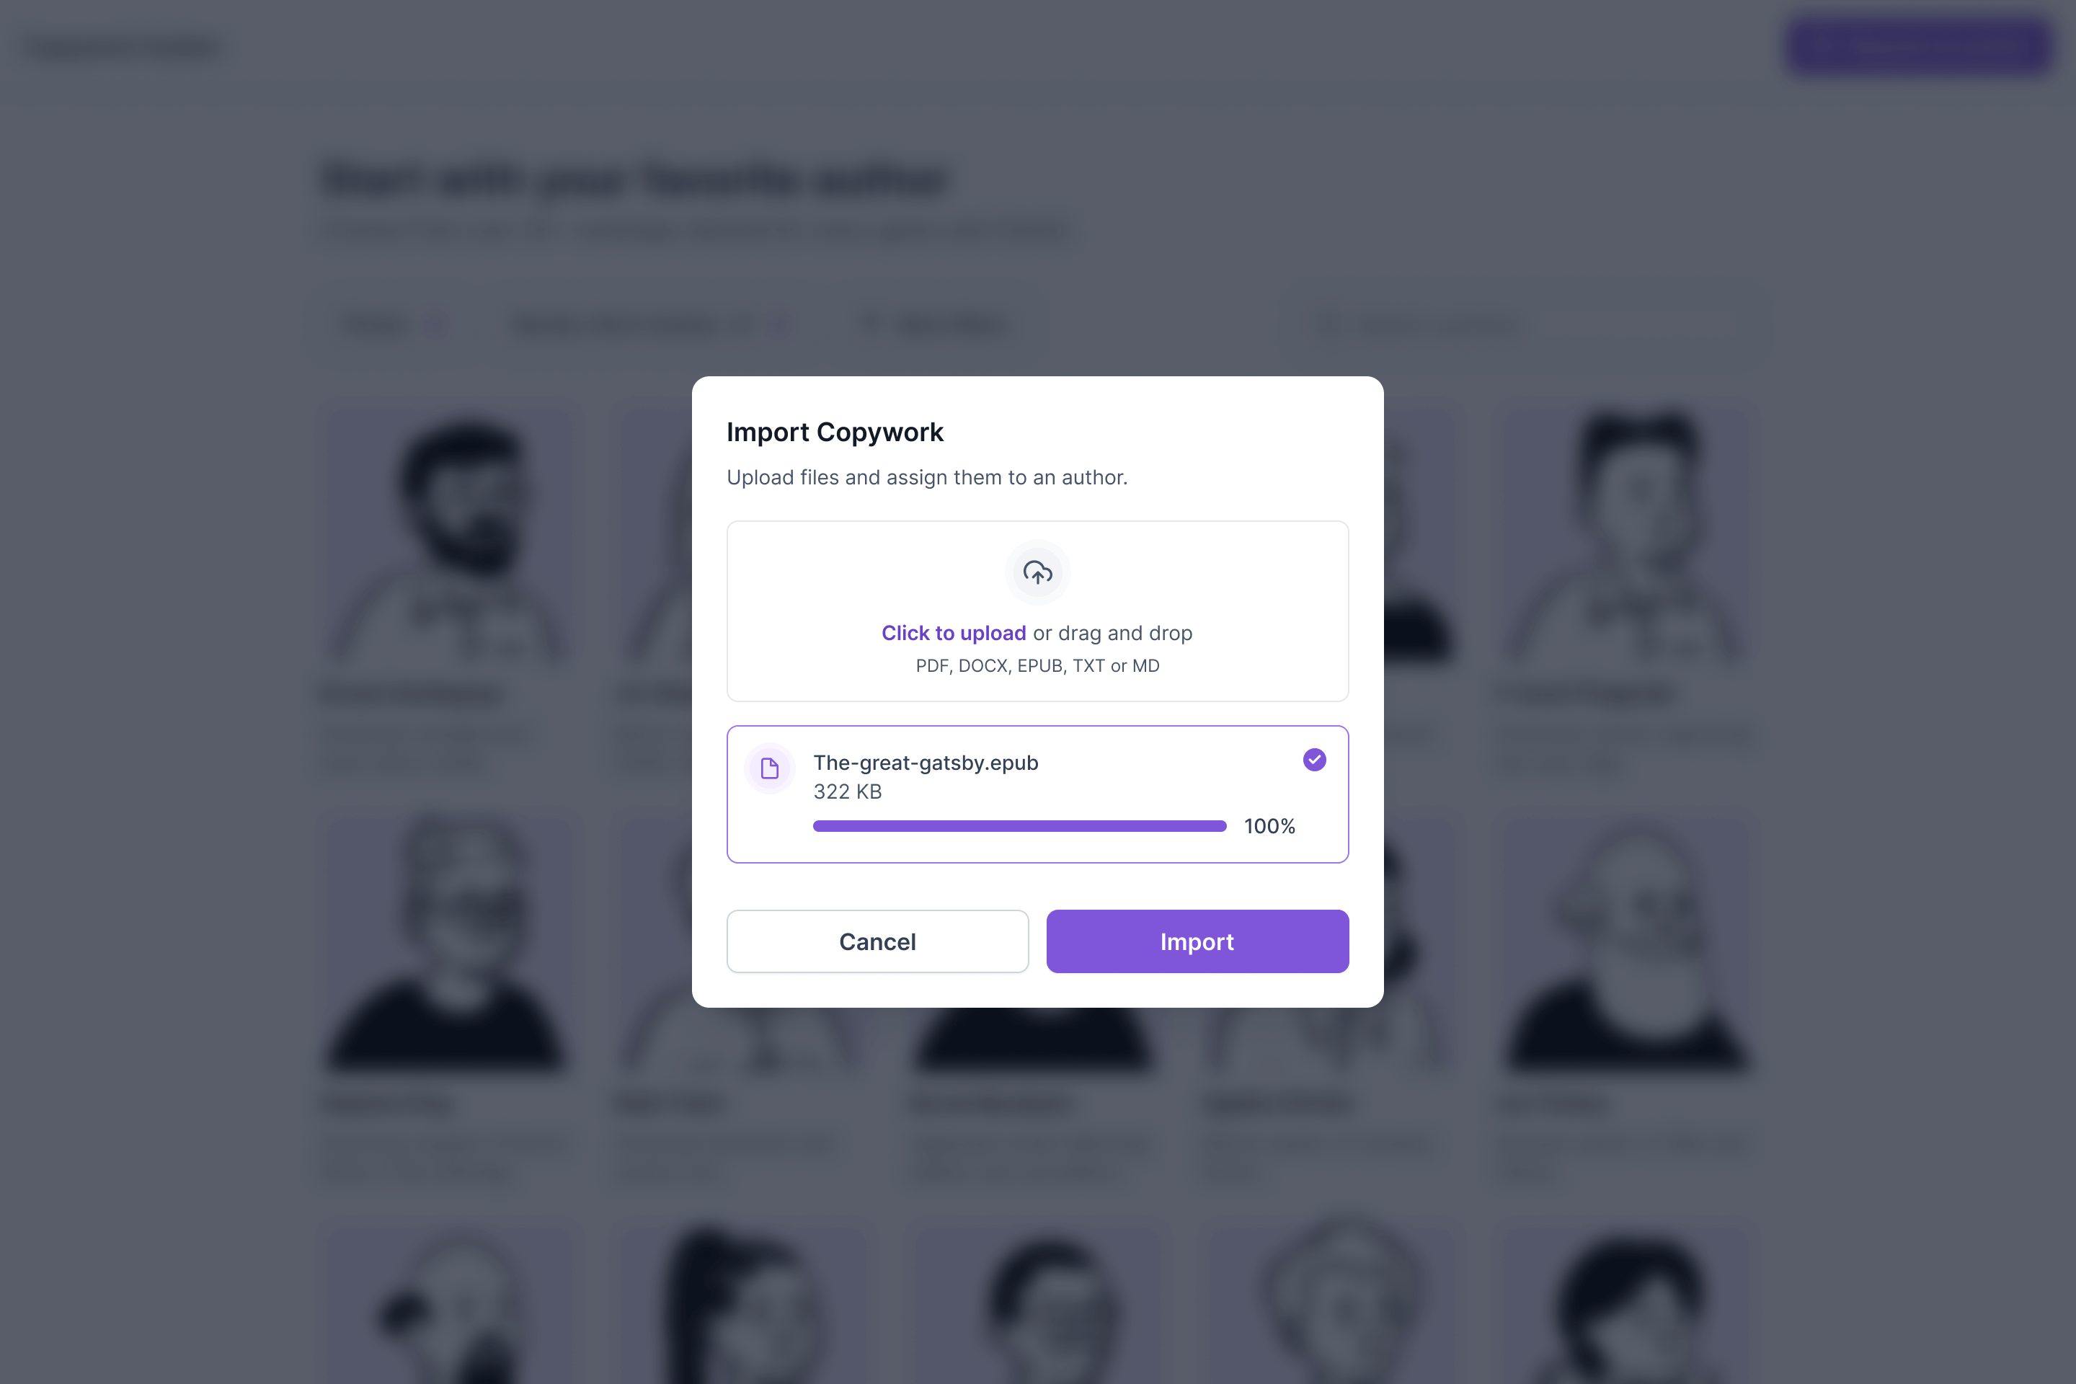Click the '100%' progress percentage label

click(1269, 826)
